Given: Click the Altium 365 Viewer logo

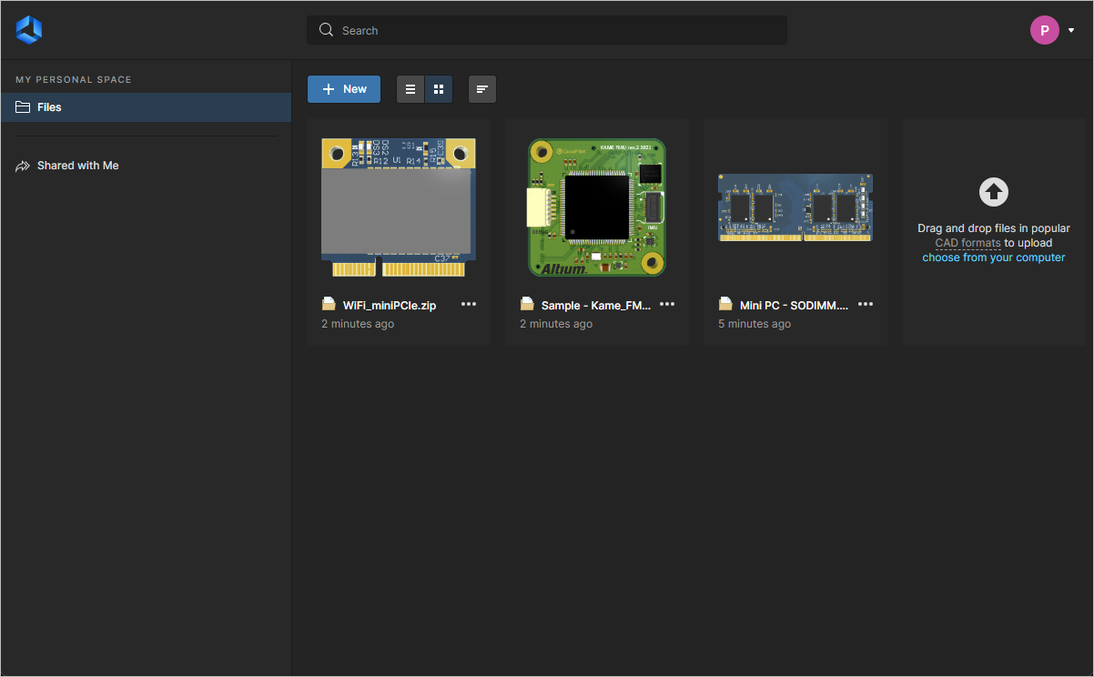Looking at the screenshot, I should (x=29, y=30).
